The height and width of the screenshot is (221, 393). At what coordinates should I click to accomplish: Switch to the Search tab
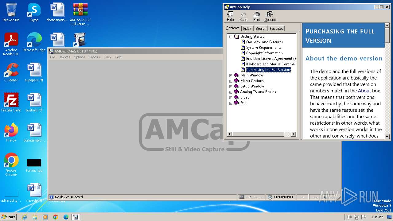point(261,29)
